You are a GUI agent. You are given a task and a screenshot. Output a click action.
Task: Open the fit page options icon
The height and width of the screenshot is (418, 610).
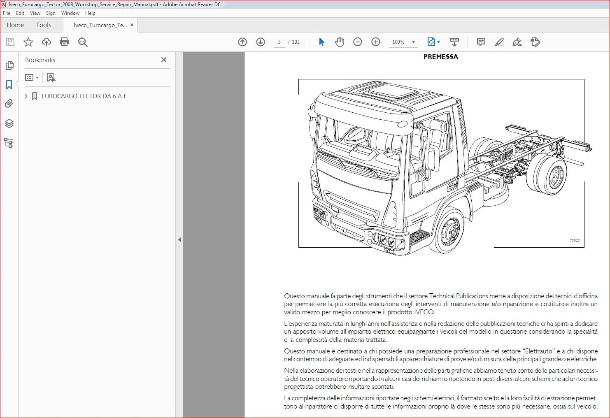[433, 42]
